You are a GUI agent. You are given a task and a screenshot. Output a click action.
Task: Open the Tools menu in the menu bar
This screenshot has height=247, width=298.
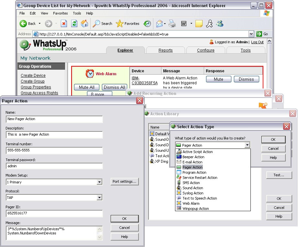(77, 13)
